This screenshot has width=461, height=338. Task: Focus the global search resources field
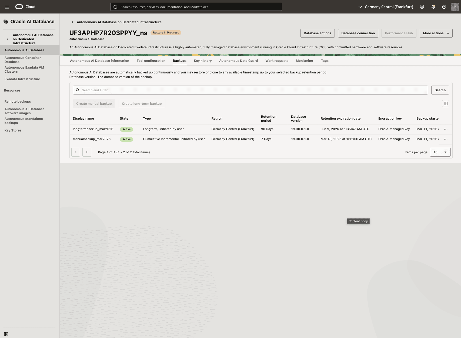click(x=196, y=7)
